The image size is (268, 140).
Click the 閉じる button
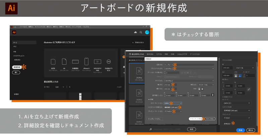click(251, 130)
